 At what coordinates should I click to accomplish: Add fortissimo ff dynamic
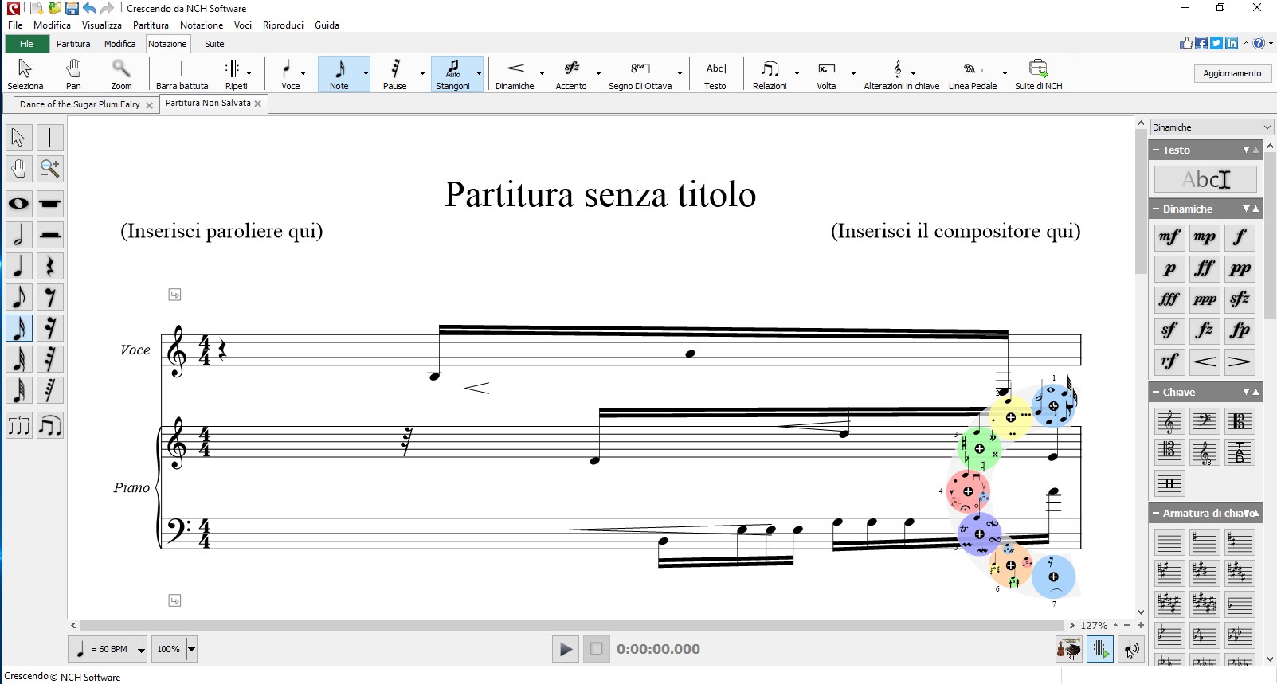[1205, 268]
